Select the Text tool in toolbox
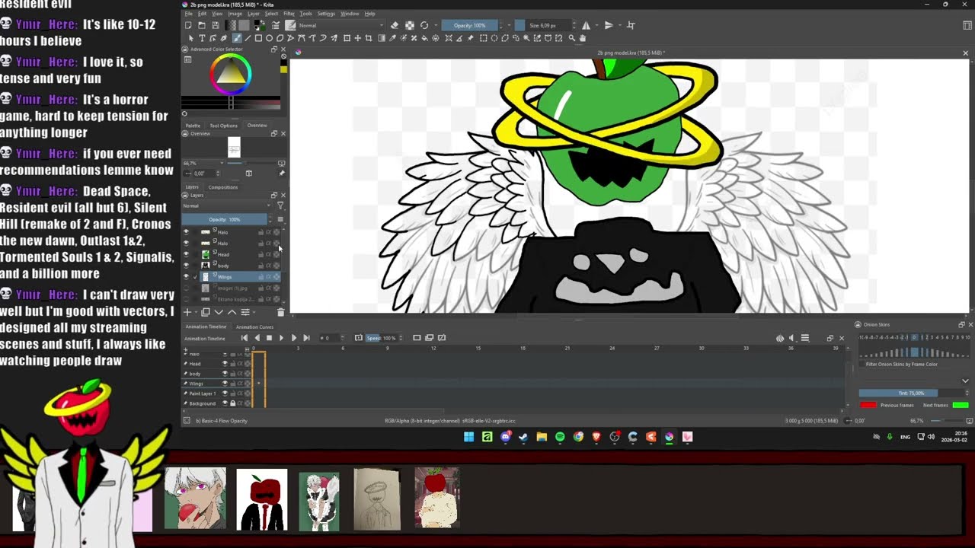The height and width of the screenshot is (548, 975). 202,38
